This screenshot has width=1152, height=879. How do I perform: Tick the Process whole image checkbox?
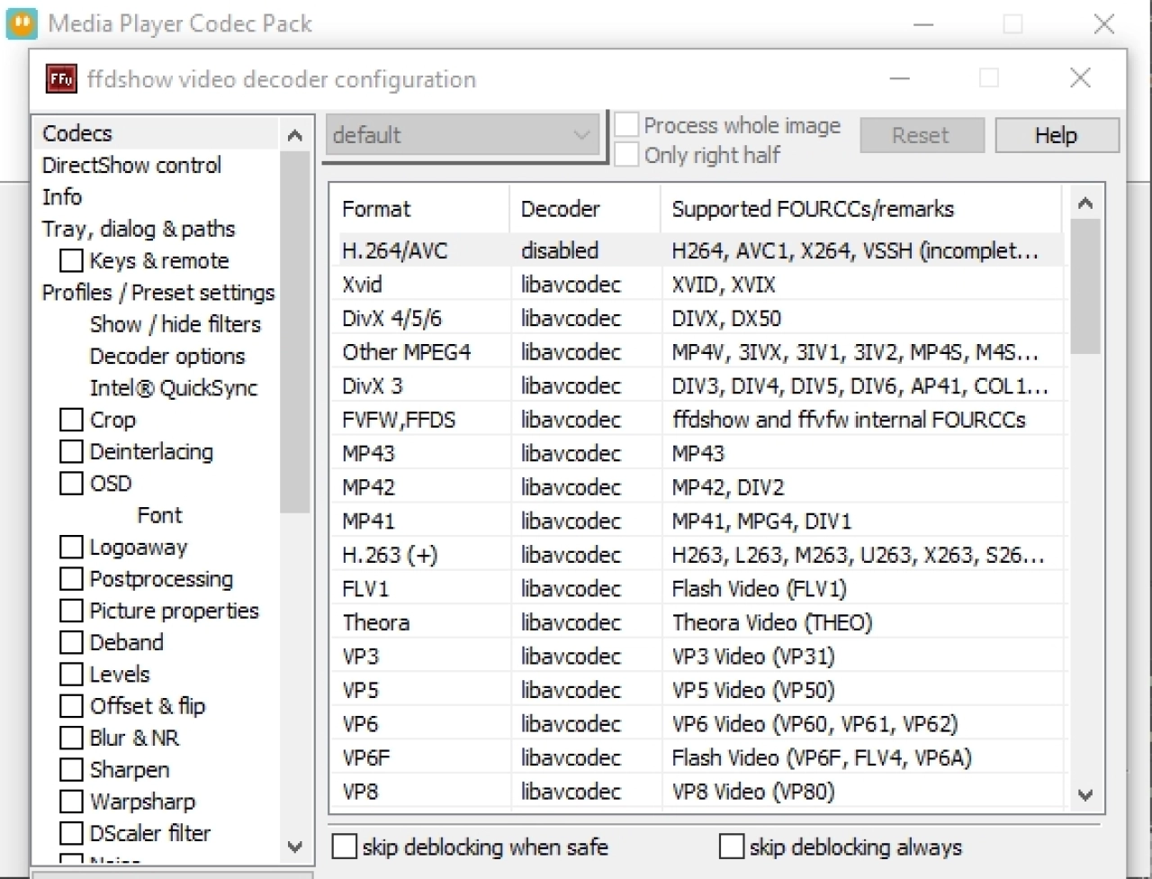click(x=626, y=125)
